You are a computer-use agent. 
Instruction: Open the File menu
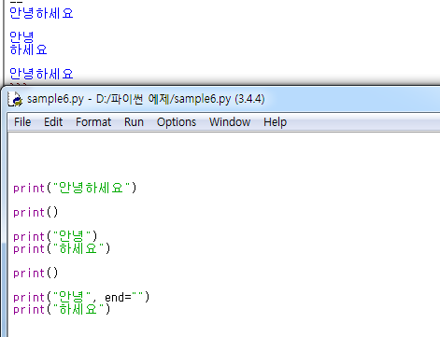[x=22, y=122]
